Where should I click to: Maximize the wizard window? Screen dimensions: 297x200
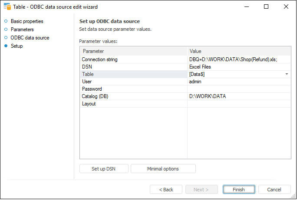(266, 7)
